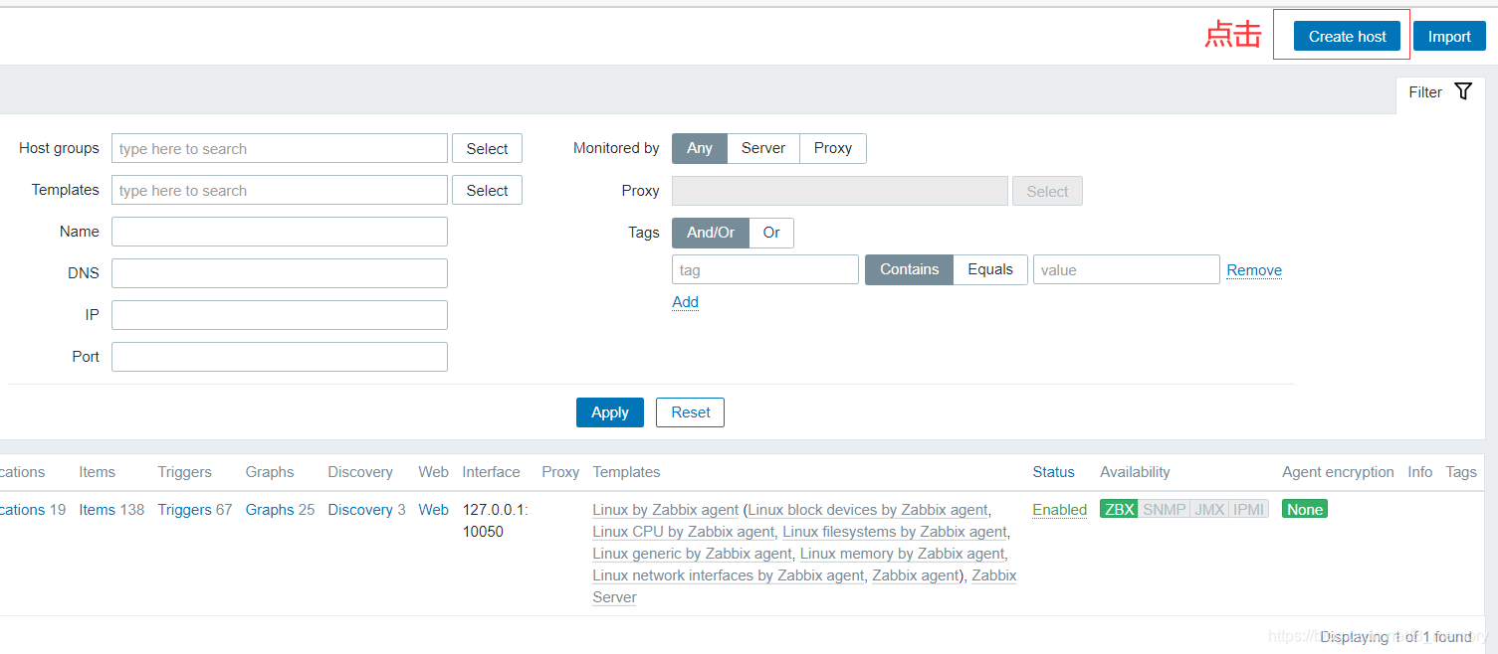Click the Agent encryption column header
This screenshot has width=1498, height=654.
[x=1338, y=472]
